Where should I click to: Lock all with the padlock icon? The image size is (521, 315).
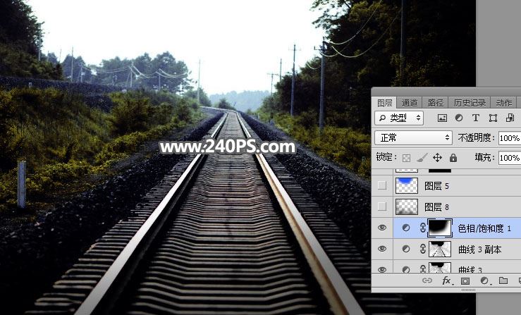coord(453,158)
